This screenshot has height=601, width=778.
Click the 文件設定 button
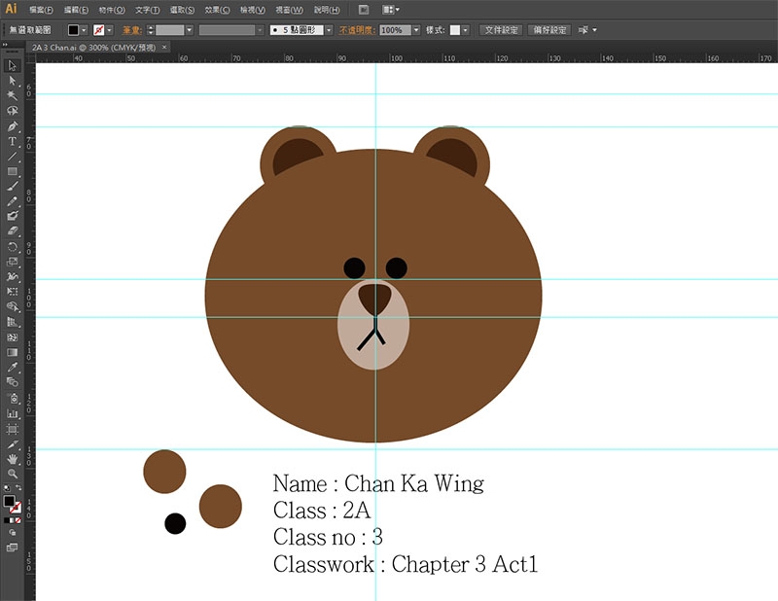[501, 30]
